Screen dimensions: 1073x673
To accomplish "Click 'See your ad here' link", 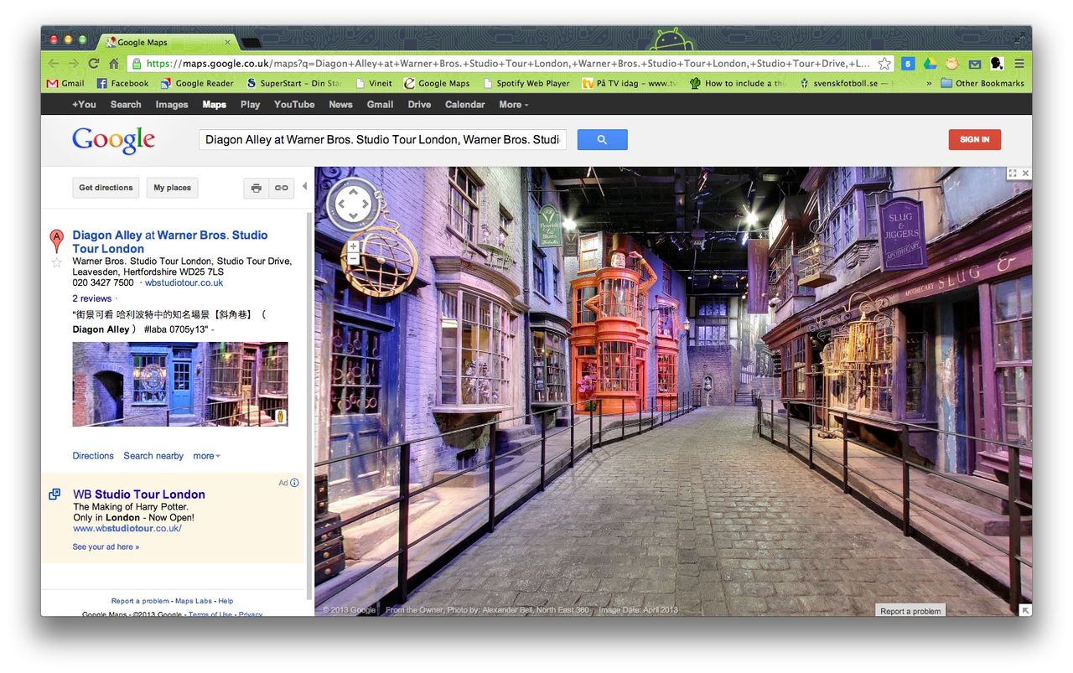I will 106,547.
